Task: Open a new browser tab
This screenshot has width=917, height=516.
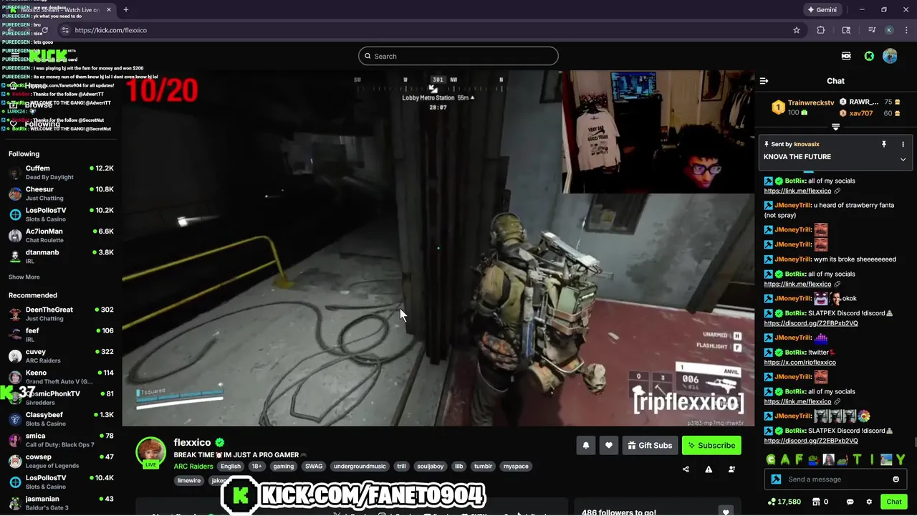Action: point(126,10)
